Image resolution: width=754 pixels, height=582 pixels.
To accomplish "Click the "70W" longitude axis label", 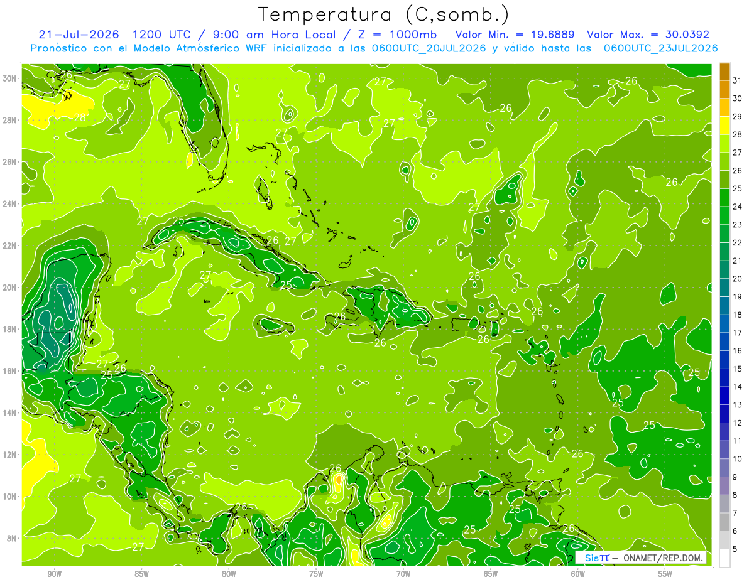I will click(x=403, y=574).
